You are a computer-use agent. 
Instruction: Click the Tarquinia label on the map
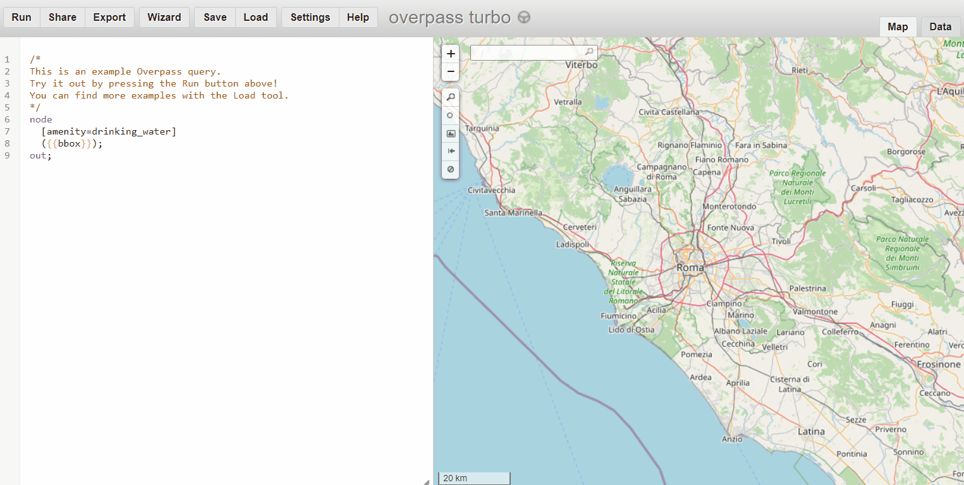point(482,128)
